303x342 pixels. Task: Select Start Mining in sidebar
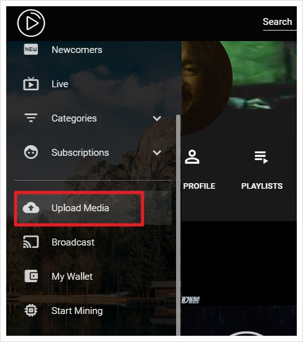click(x=77, y=311)
